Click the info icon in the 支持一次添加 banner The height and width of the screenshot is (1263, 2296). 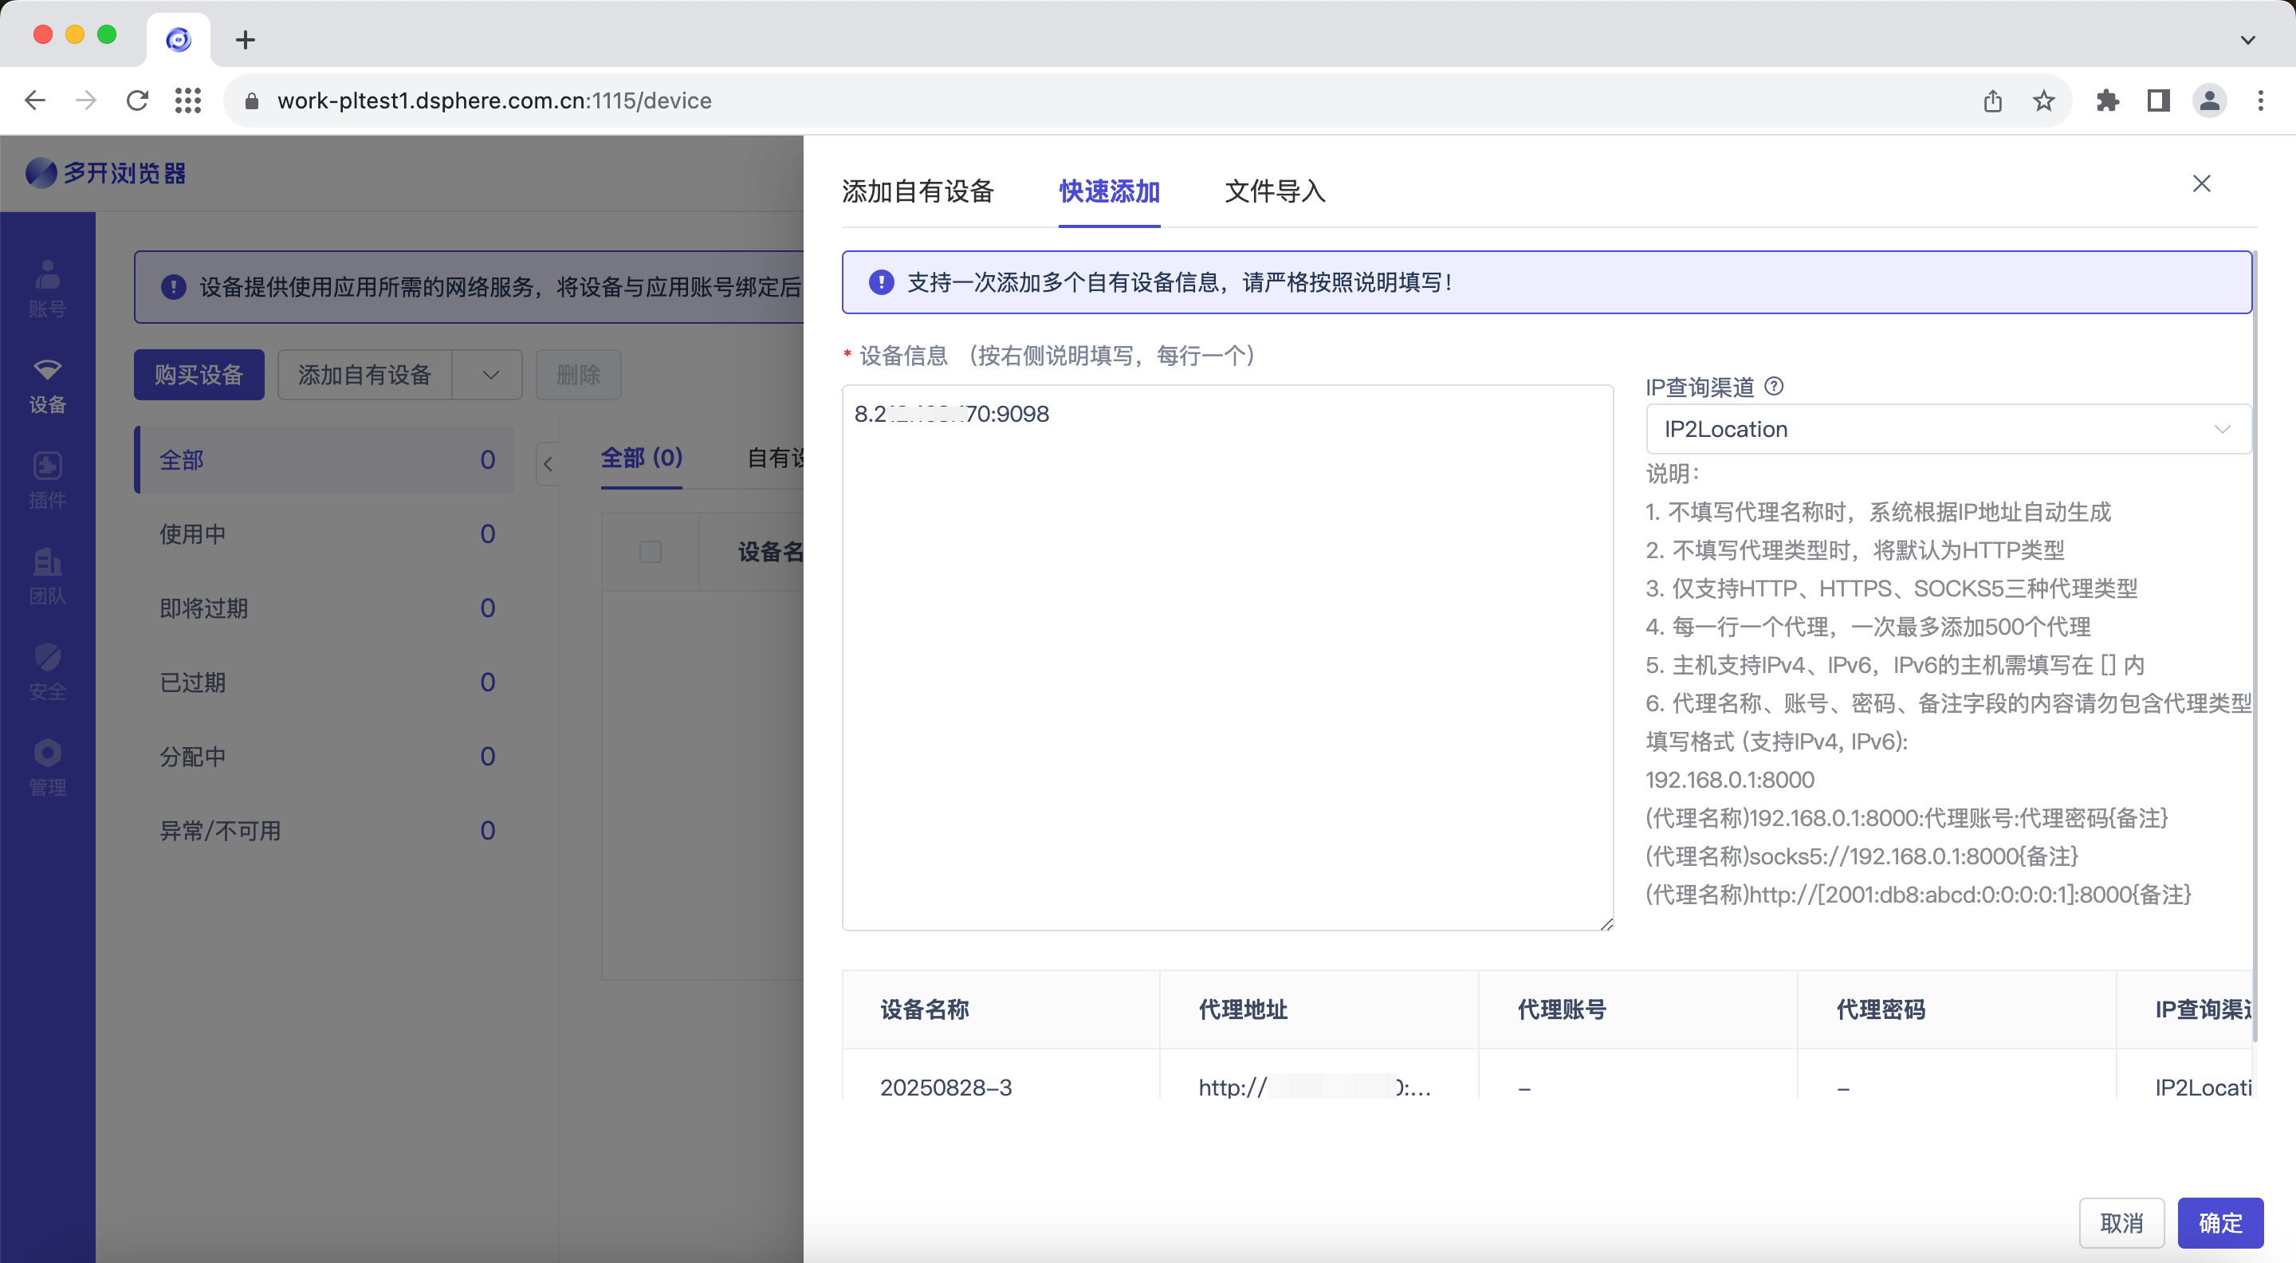point(881,282)
